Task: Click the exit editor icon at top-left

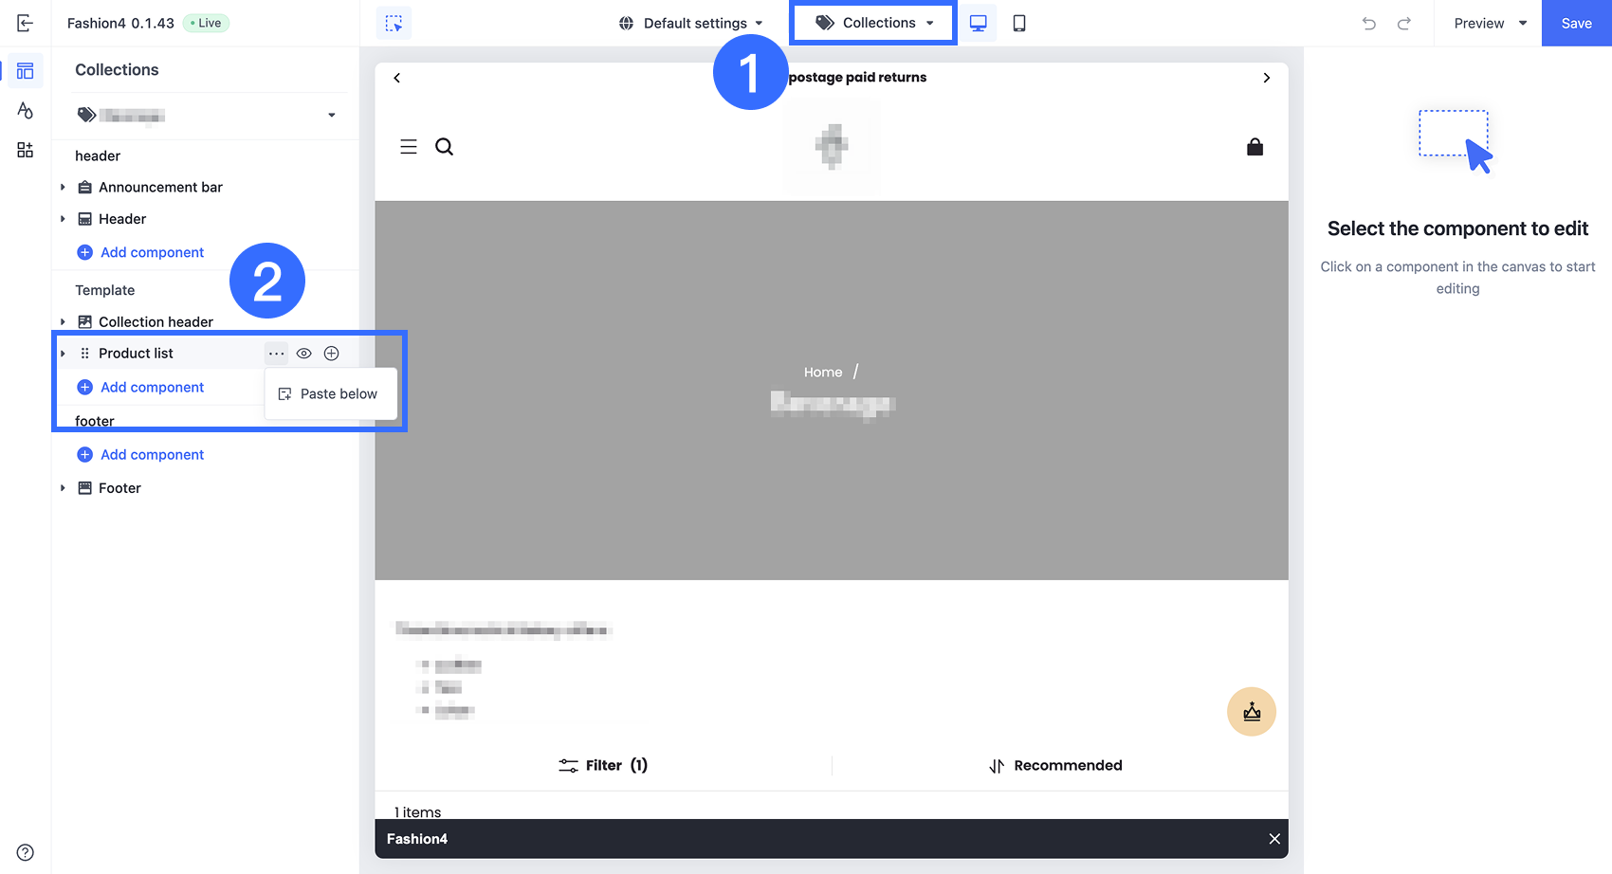Action: pos(26,23)
